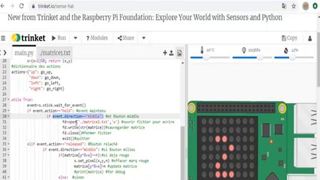This screenshot has height=180, width=320.
Task: Collapse the code fold at line 37
Action: pos(8,155)
